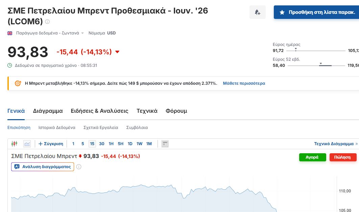Select the area chart type icon
This screenshot has height=212, width=359.
(27, 144)
